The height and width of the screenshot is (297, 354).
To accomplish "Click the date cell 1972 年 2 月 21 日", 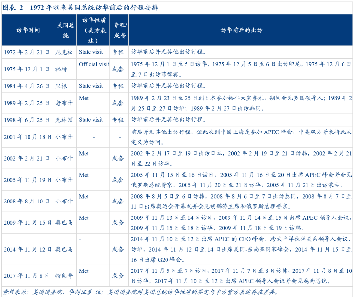I will pyautogui.click(x=27, y=52).
